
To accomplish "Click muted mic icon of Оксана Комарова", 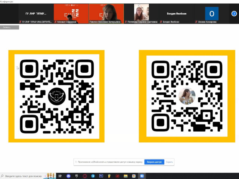I will coord(196,22).
